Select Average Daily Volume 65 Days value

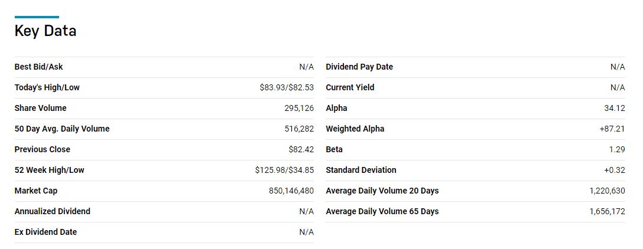point(608,211)
